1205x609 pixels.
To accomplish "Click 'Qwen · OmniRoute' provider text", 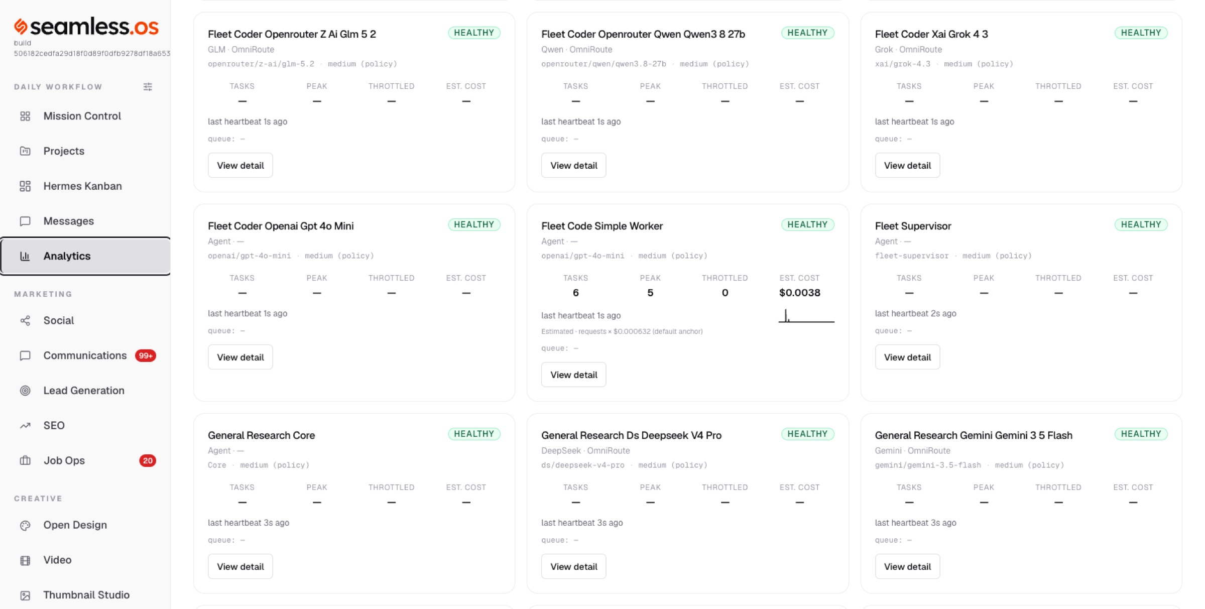I will pyautogui.click(x=576, y=49).
